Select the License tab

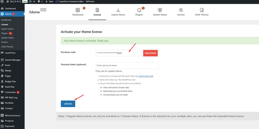pyautogui.click(x=97, y=12)
